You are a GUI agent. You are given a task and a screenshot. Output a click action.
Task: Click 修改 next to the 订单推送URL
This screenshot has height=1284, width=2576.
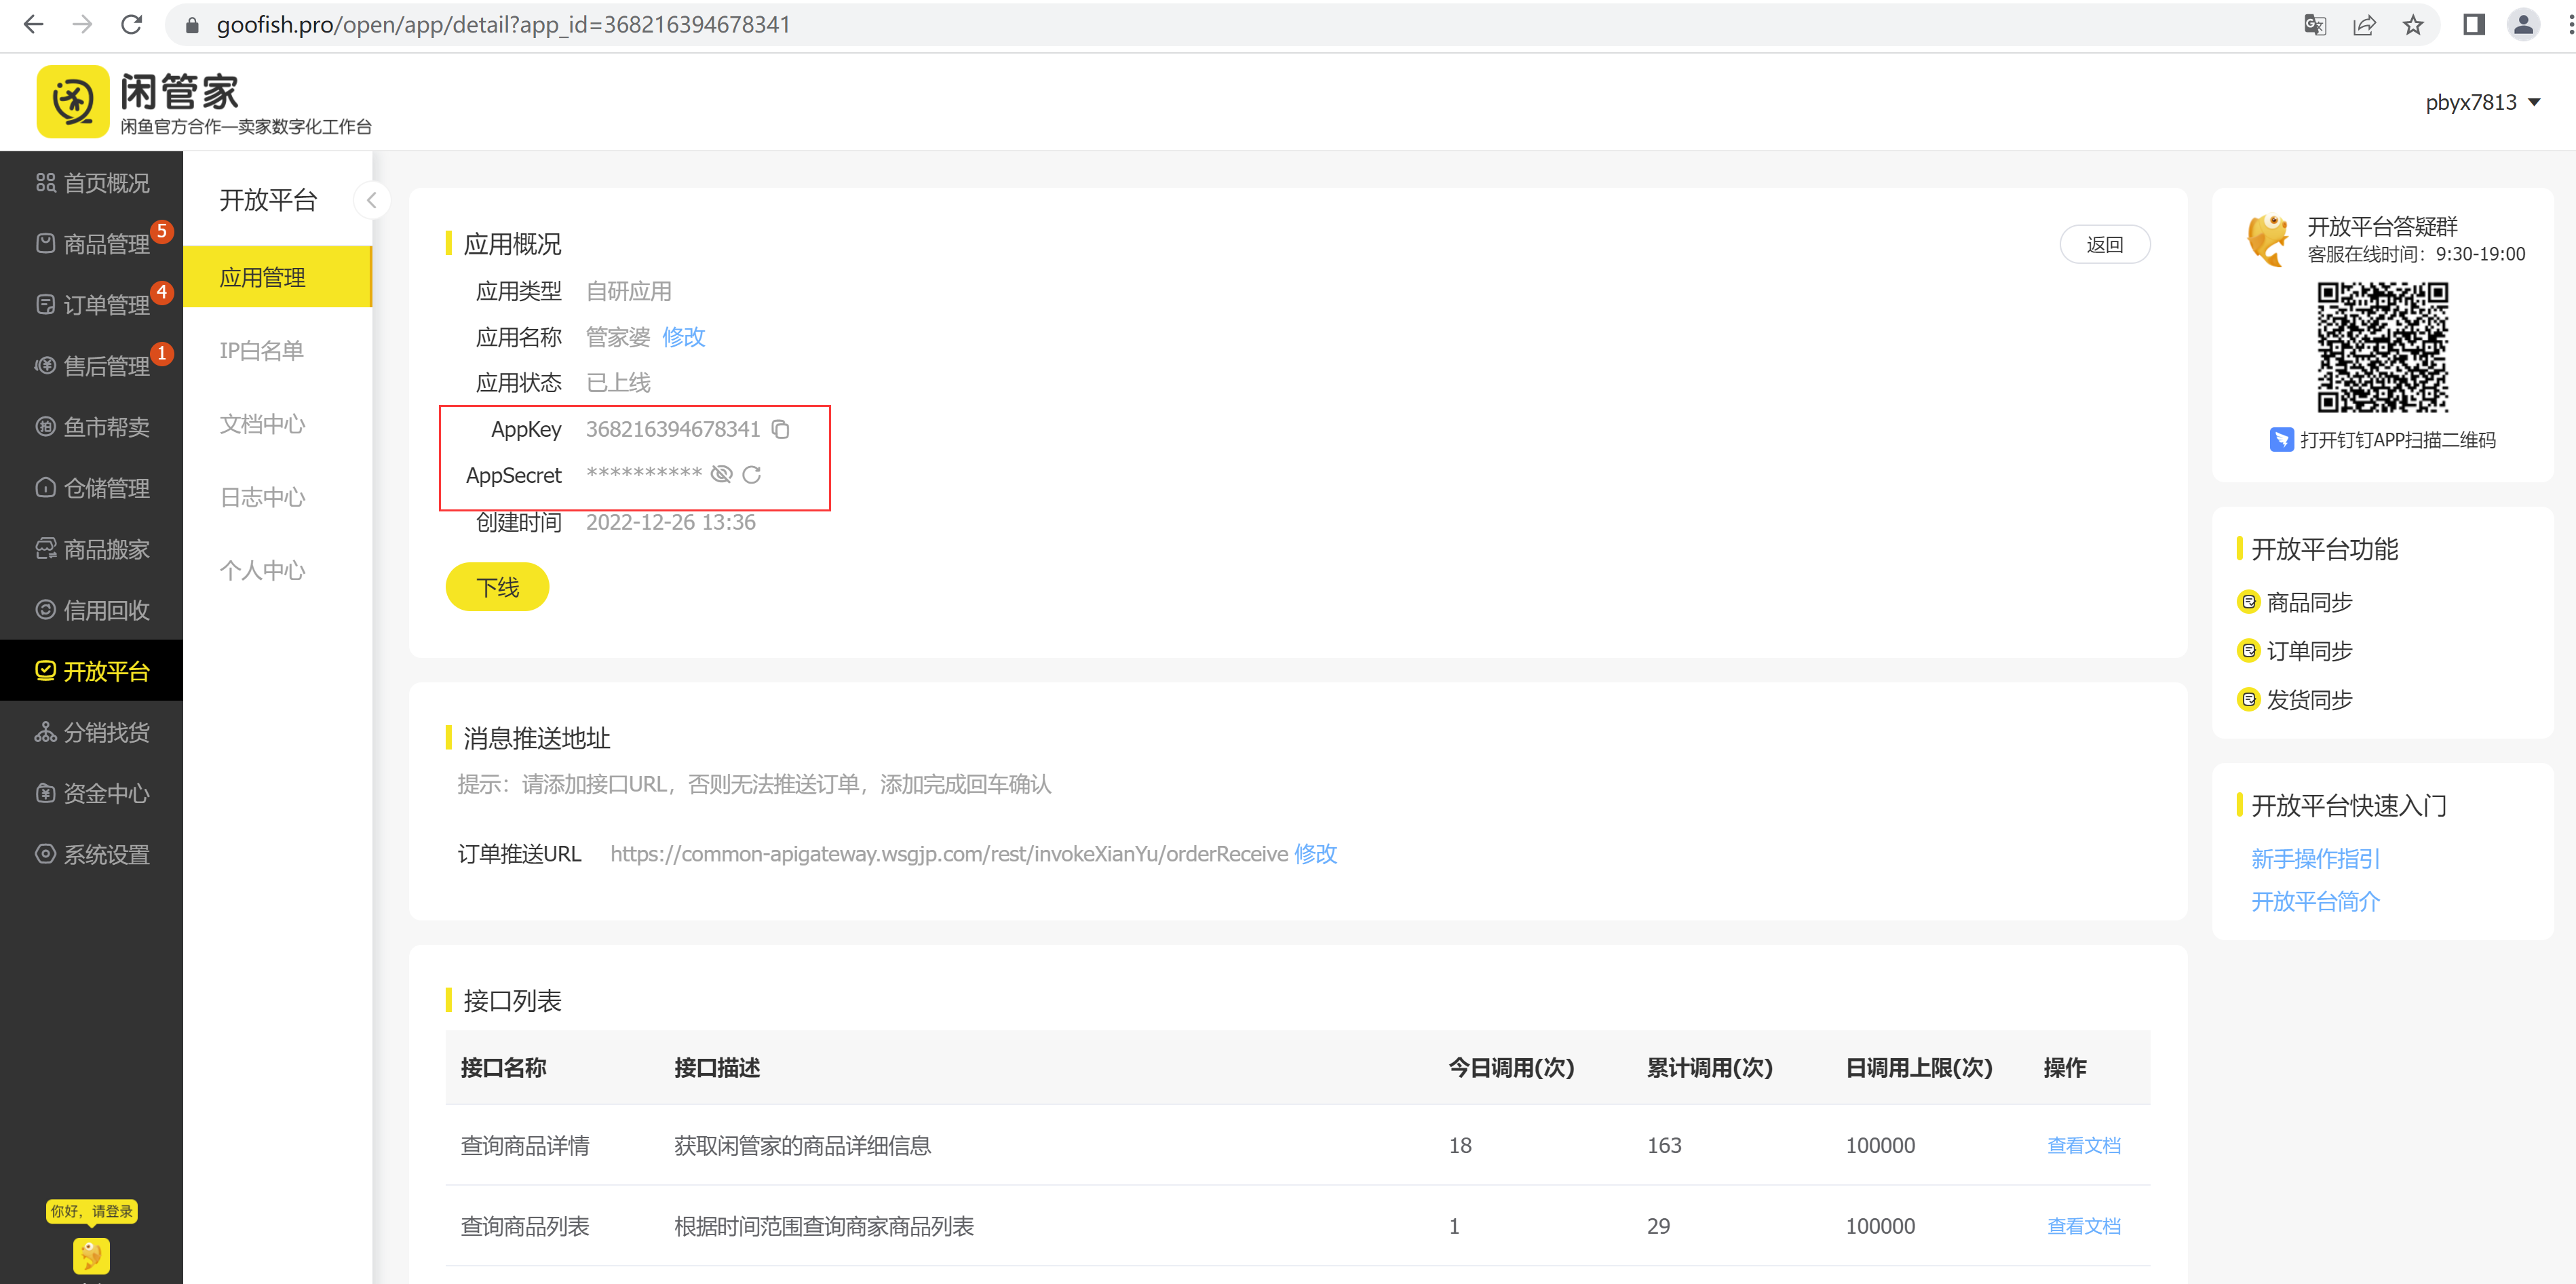click(1315, 854)
